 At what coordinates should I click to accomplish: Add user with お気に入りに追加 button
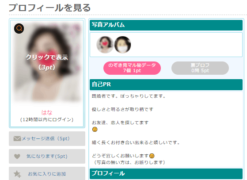pos(47,173)
